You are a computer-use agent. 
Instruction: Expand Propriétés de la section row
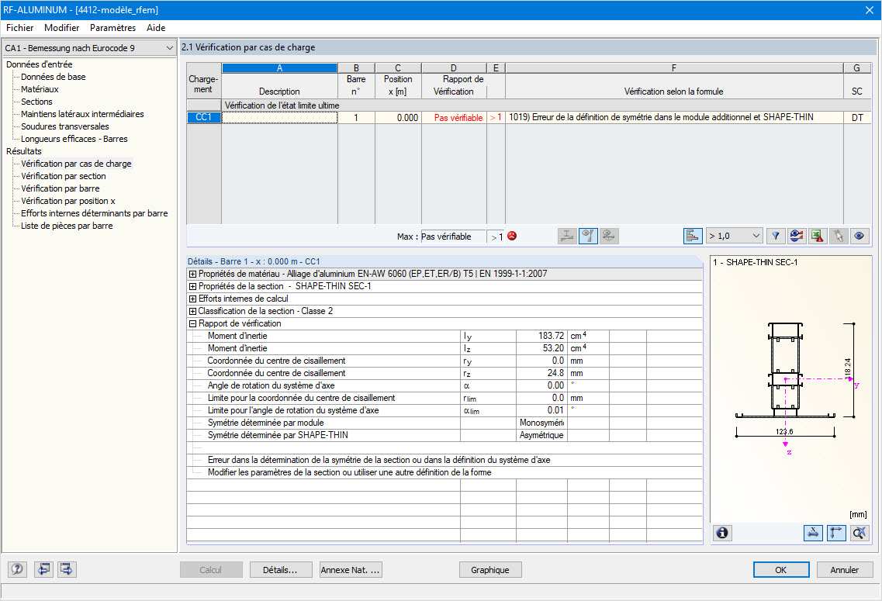tap(193, 286)
